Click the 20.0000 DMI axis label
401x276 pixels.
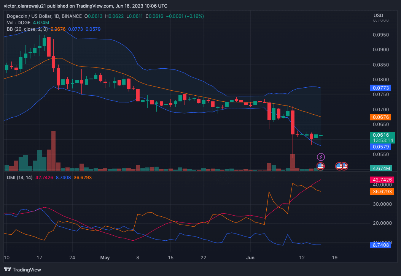[x=382, y=223]
